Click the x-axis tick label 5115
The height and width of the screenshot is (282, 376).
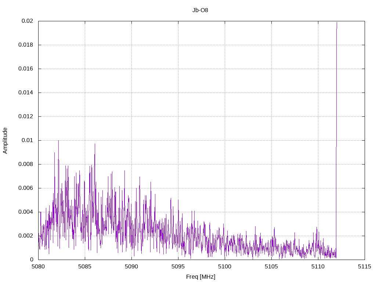(x=365, y=267)
